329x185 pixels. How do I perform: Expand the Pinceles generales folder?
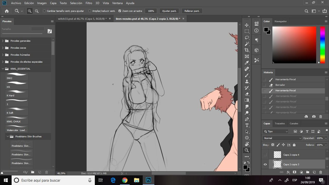coord(3,41)
